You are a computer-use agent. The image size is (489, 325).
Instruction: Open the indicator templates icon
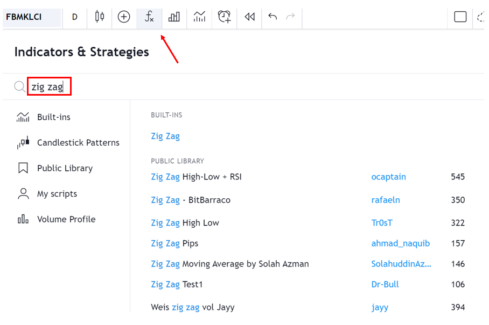pos(199,17)
